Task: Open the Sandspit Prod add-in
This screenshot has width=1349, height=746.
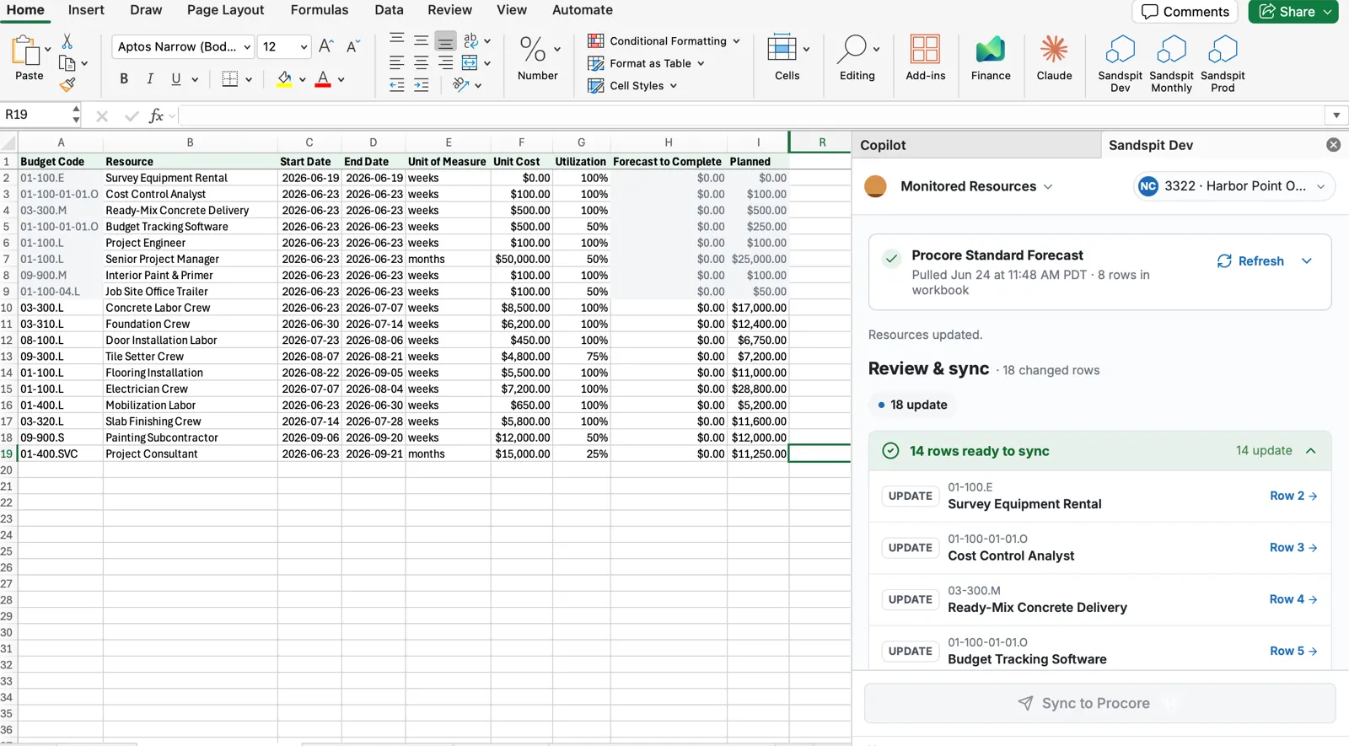Action: pyautogui.click(x=1223, y=63)
